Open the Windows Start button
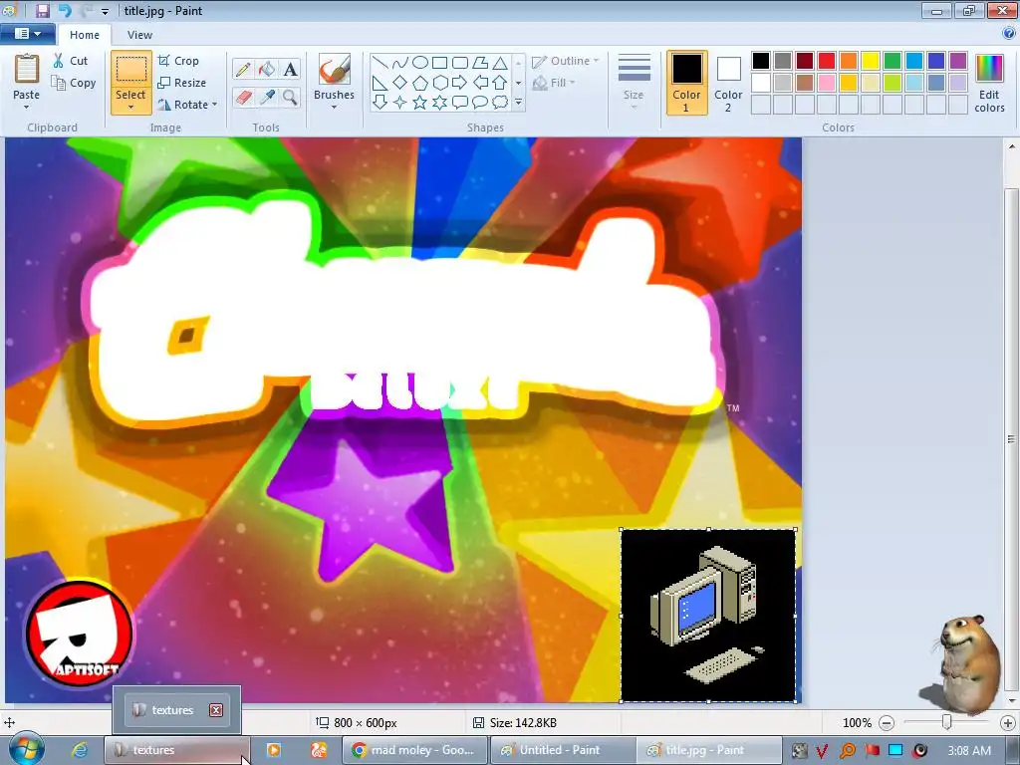 tap(26, 749)
